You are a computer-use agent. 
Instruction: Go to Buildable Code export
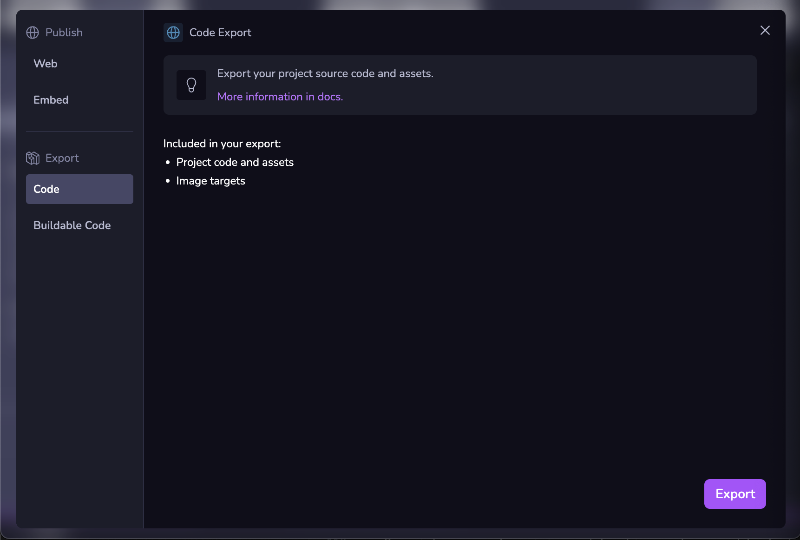tap(72, 225)
